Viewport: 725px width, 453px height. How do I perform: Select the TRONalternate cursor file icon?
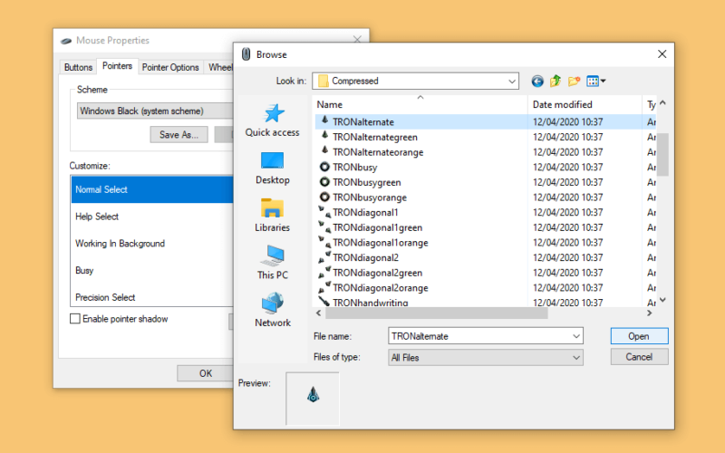point(324,120)
